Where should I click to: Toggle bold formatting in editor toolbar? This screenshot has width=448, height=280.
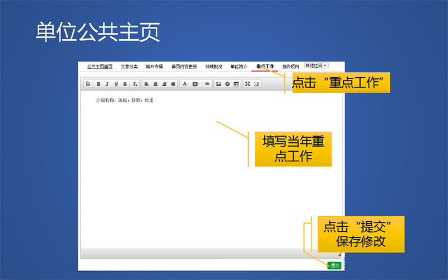99,84
